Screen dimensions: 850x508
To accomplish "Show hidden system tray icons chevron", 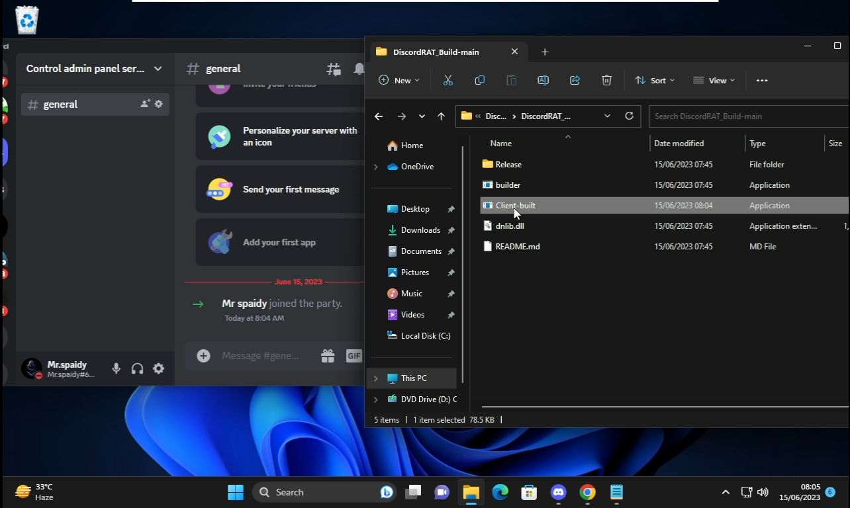I will pyautogui.click(x=726, y=492).
